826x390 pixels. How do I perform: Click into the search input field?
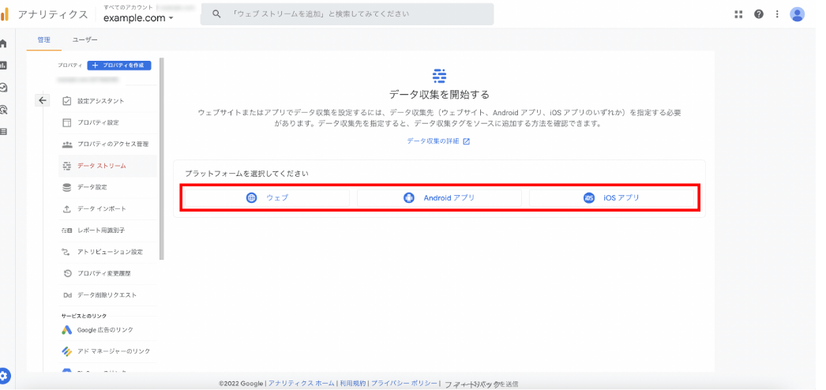click(347, 14)
